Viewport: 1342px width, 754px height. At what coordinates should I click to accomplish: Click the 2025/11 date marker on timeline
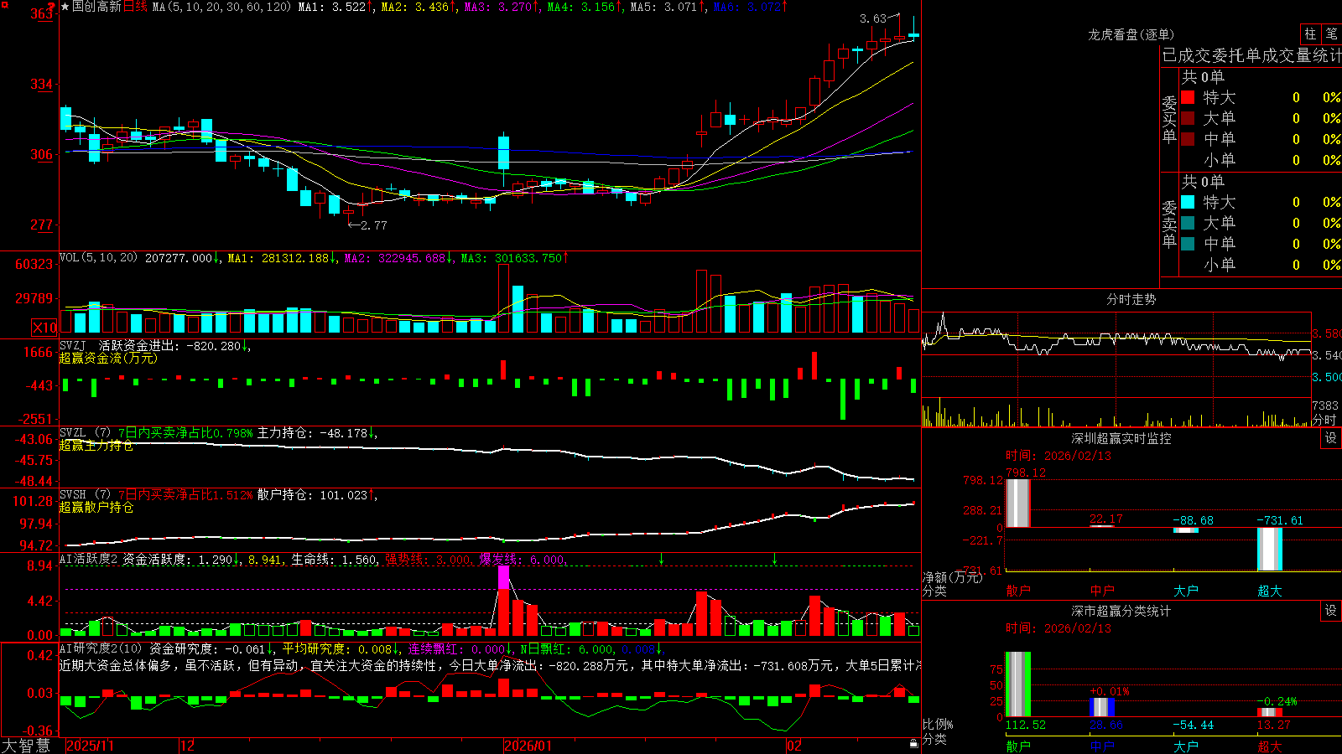[x=90, y=746]
